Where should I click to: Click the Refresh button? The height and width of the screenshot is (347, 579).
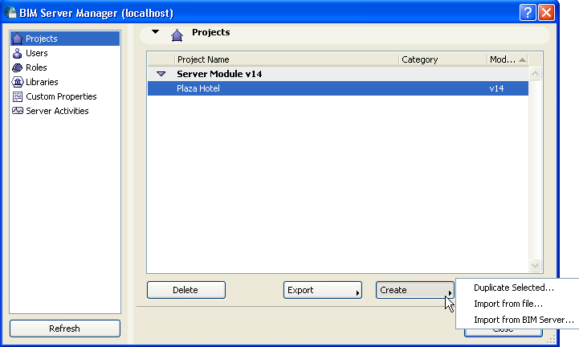click(x=65, y=329)
